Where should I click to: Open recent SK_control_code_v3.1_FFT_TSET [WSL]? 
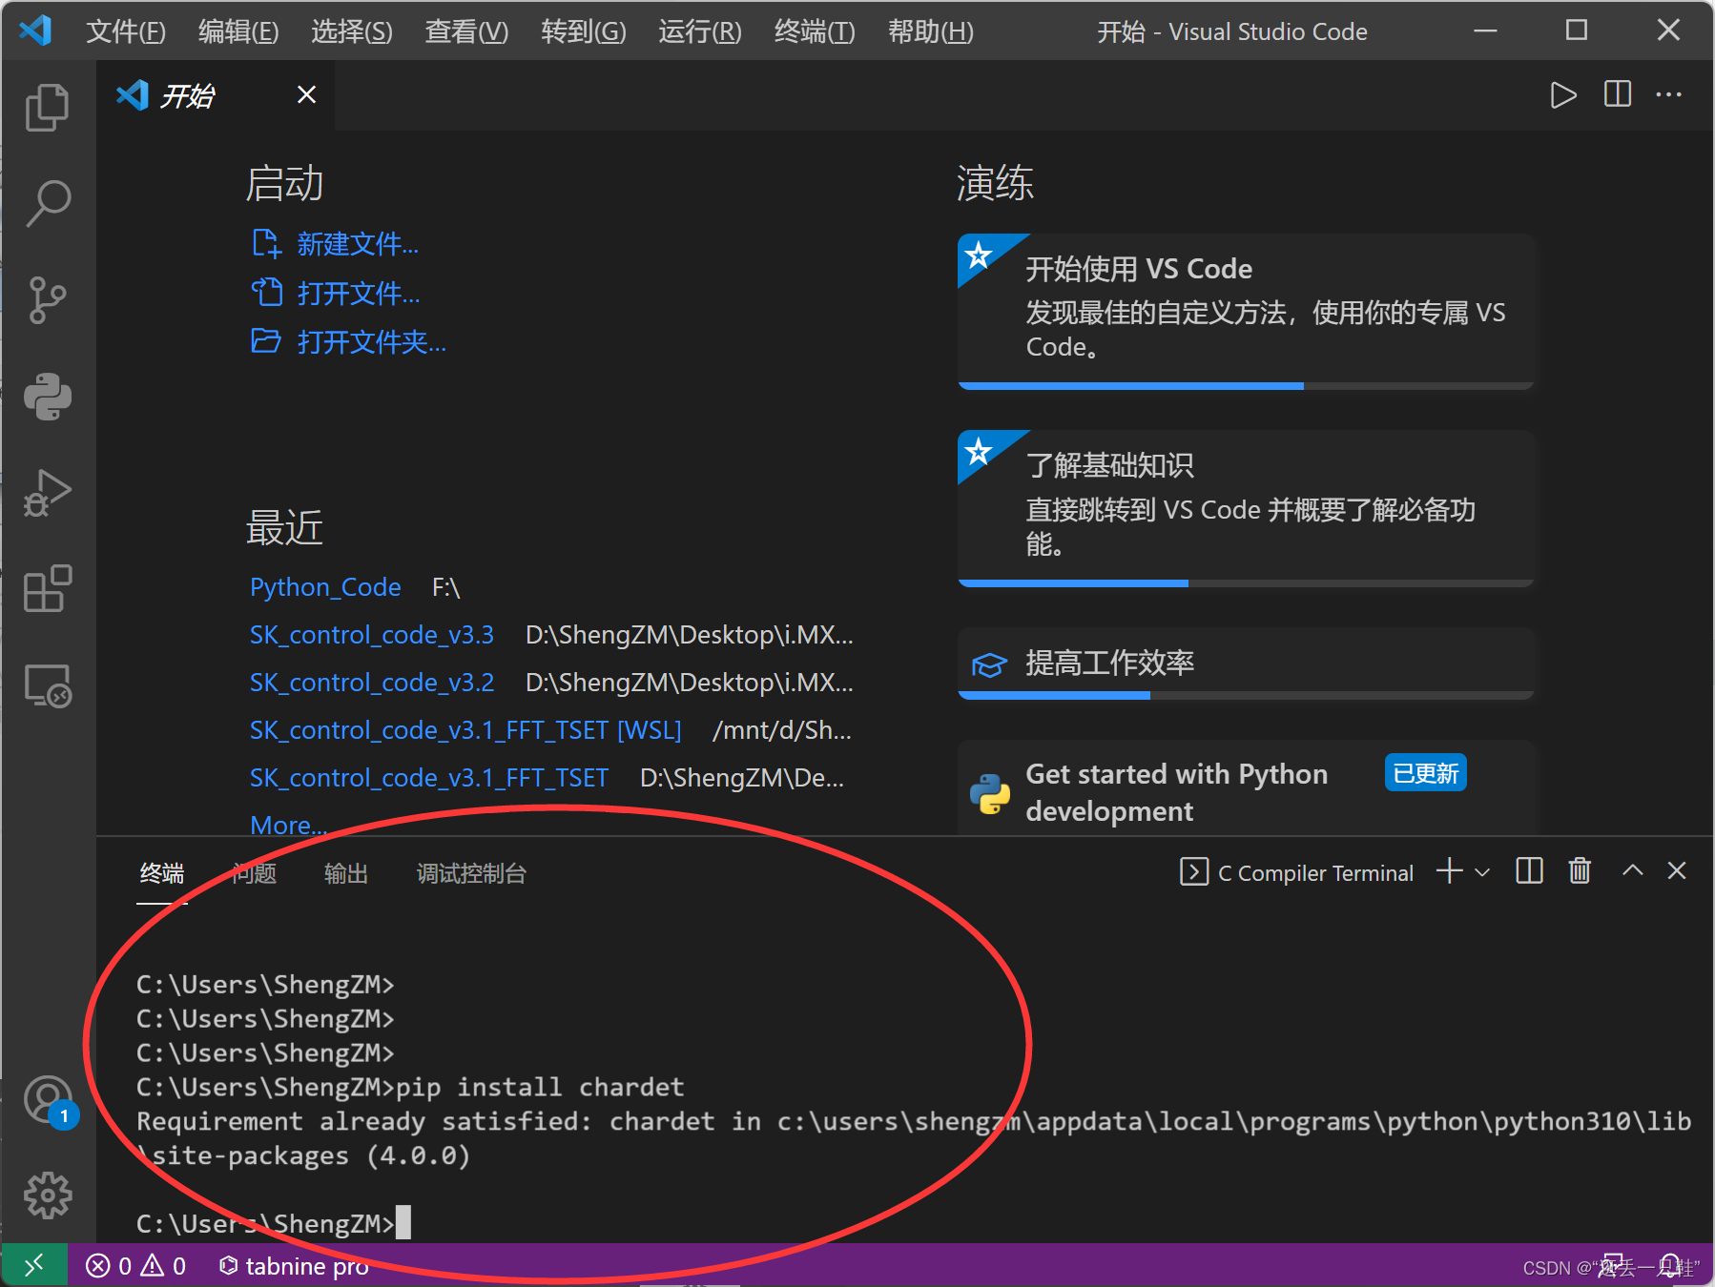coord(465,730)
